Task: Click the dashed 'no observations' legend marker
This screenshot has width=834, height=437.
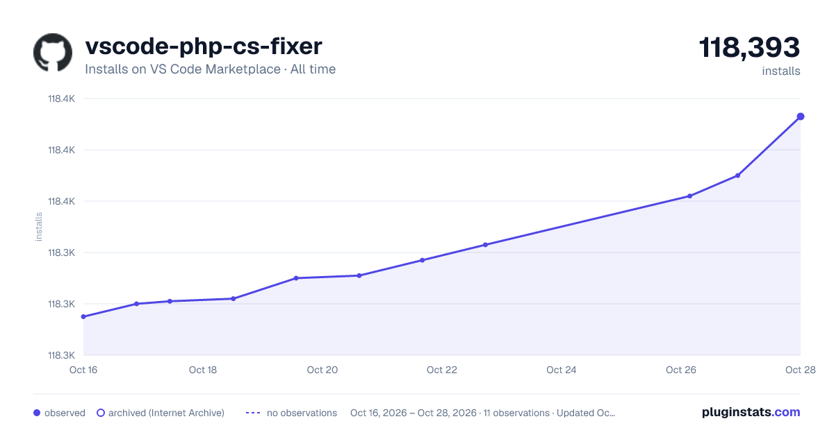Action: click(x=252, y=413)
